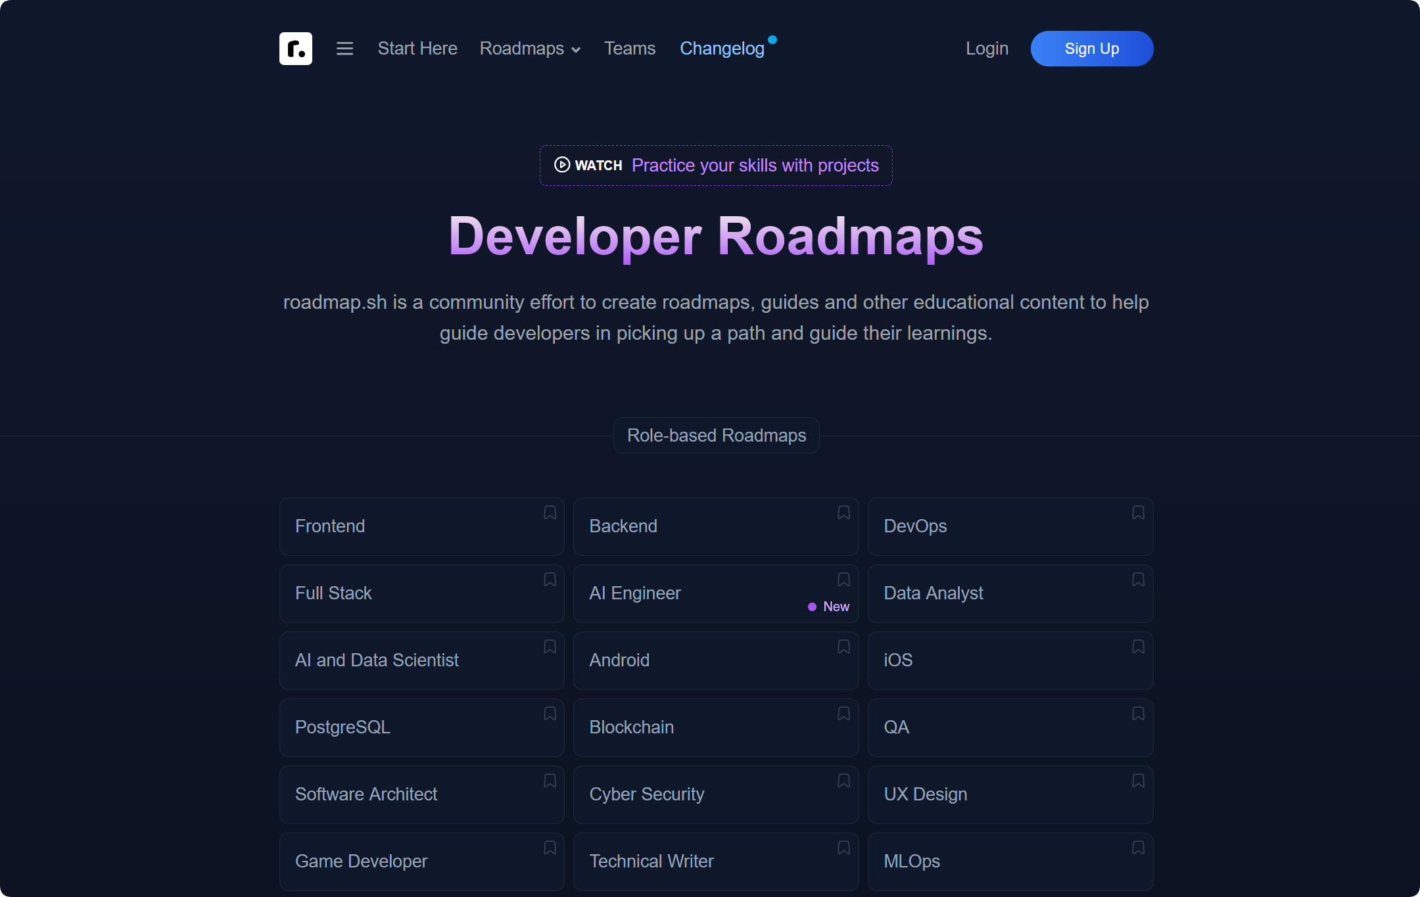Image resolution: width=1420 pixels, height=897 pixels.
Task: Bookmark the QA roadmap
Action: tap(1138, 714)
